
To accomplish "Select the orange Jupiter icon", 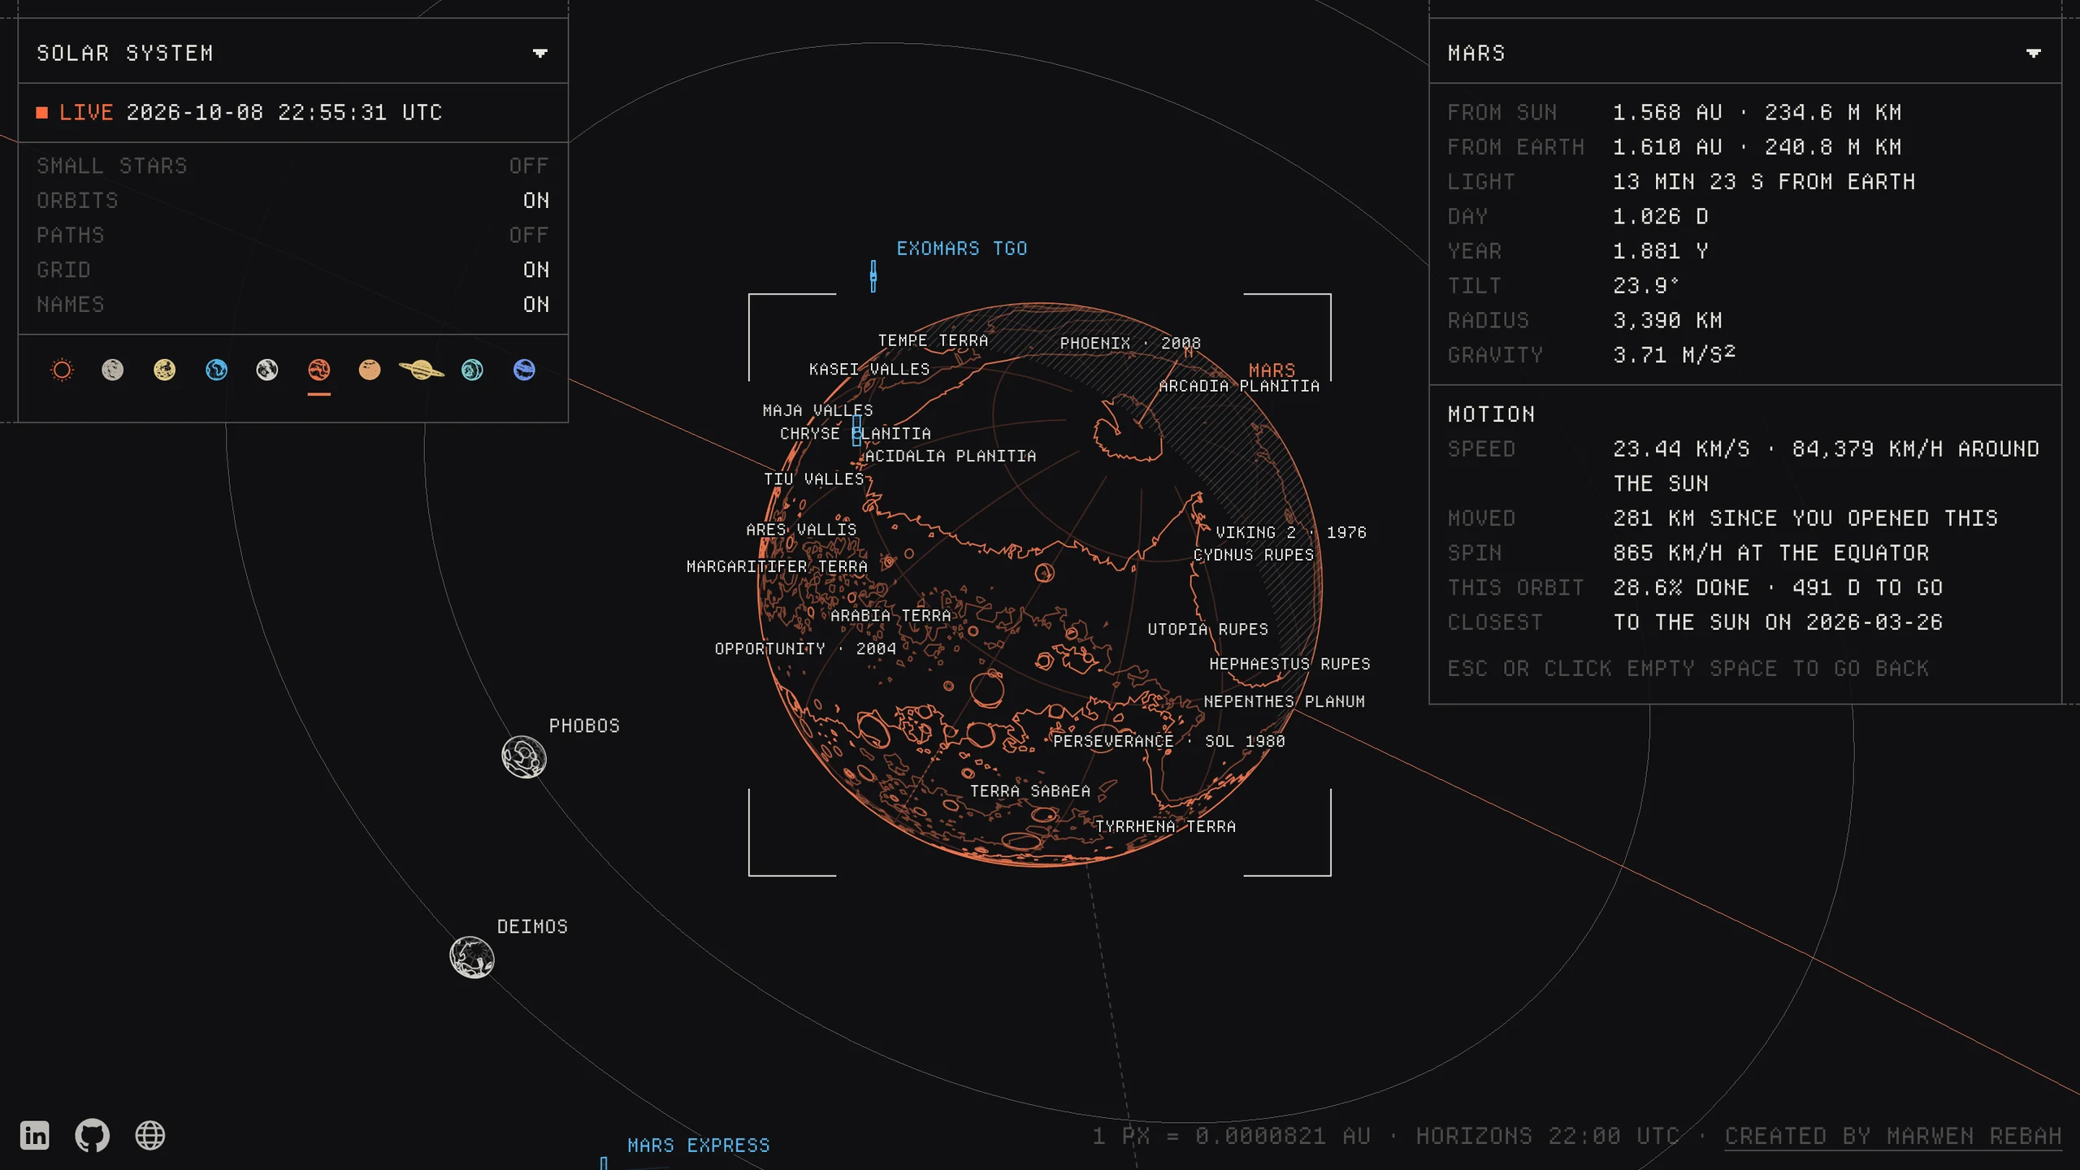I will click(x=370, y=370).
